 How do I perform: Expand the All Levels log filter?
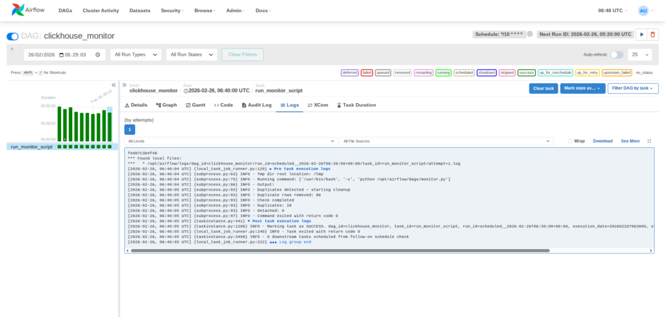(x=231, y=141)
